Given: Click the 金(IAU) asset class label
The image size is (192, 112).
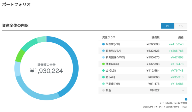Looking at the screenshot, I should pos(111,77).
